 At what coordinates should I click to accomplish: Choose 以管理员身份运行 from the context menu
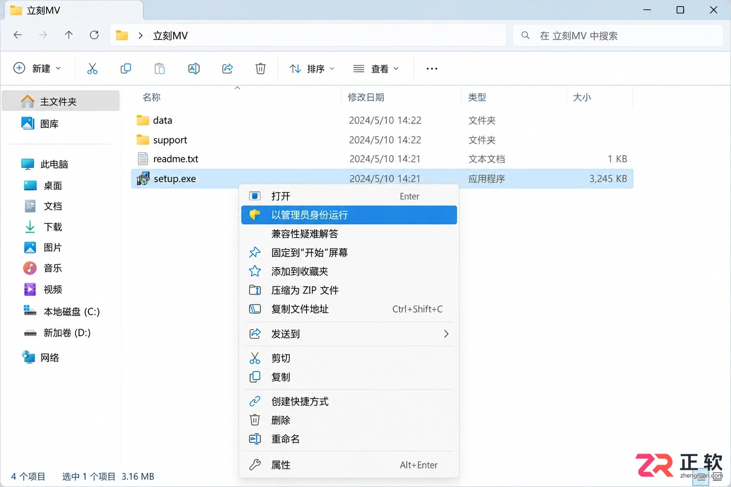349,215
